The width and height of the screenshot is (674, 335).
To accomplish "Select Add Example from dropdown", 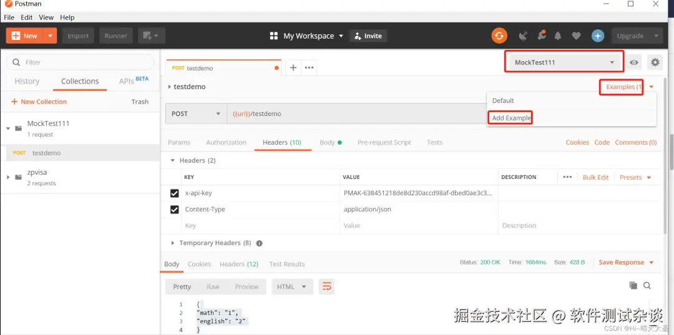I will point(512,118).
